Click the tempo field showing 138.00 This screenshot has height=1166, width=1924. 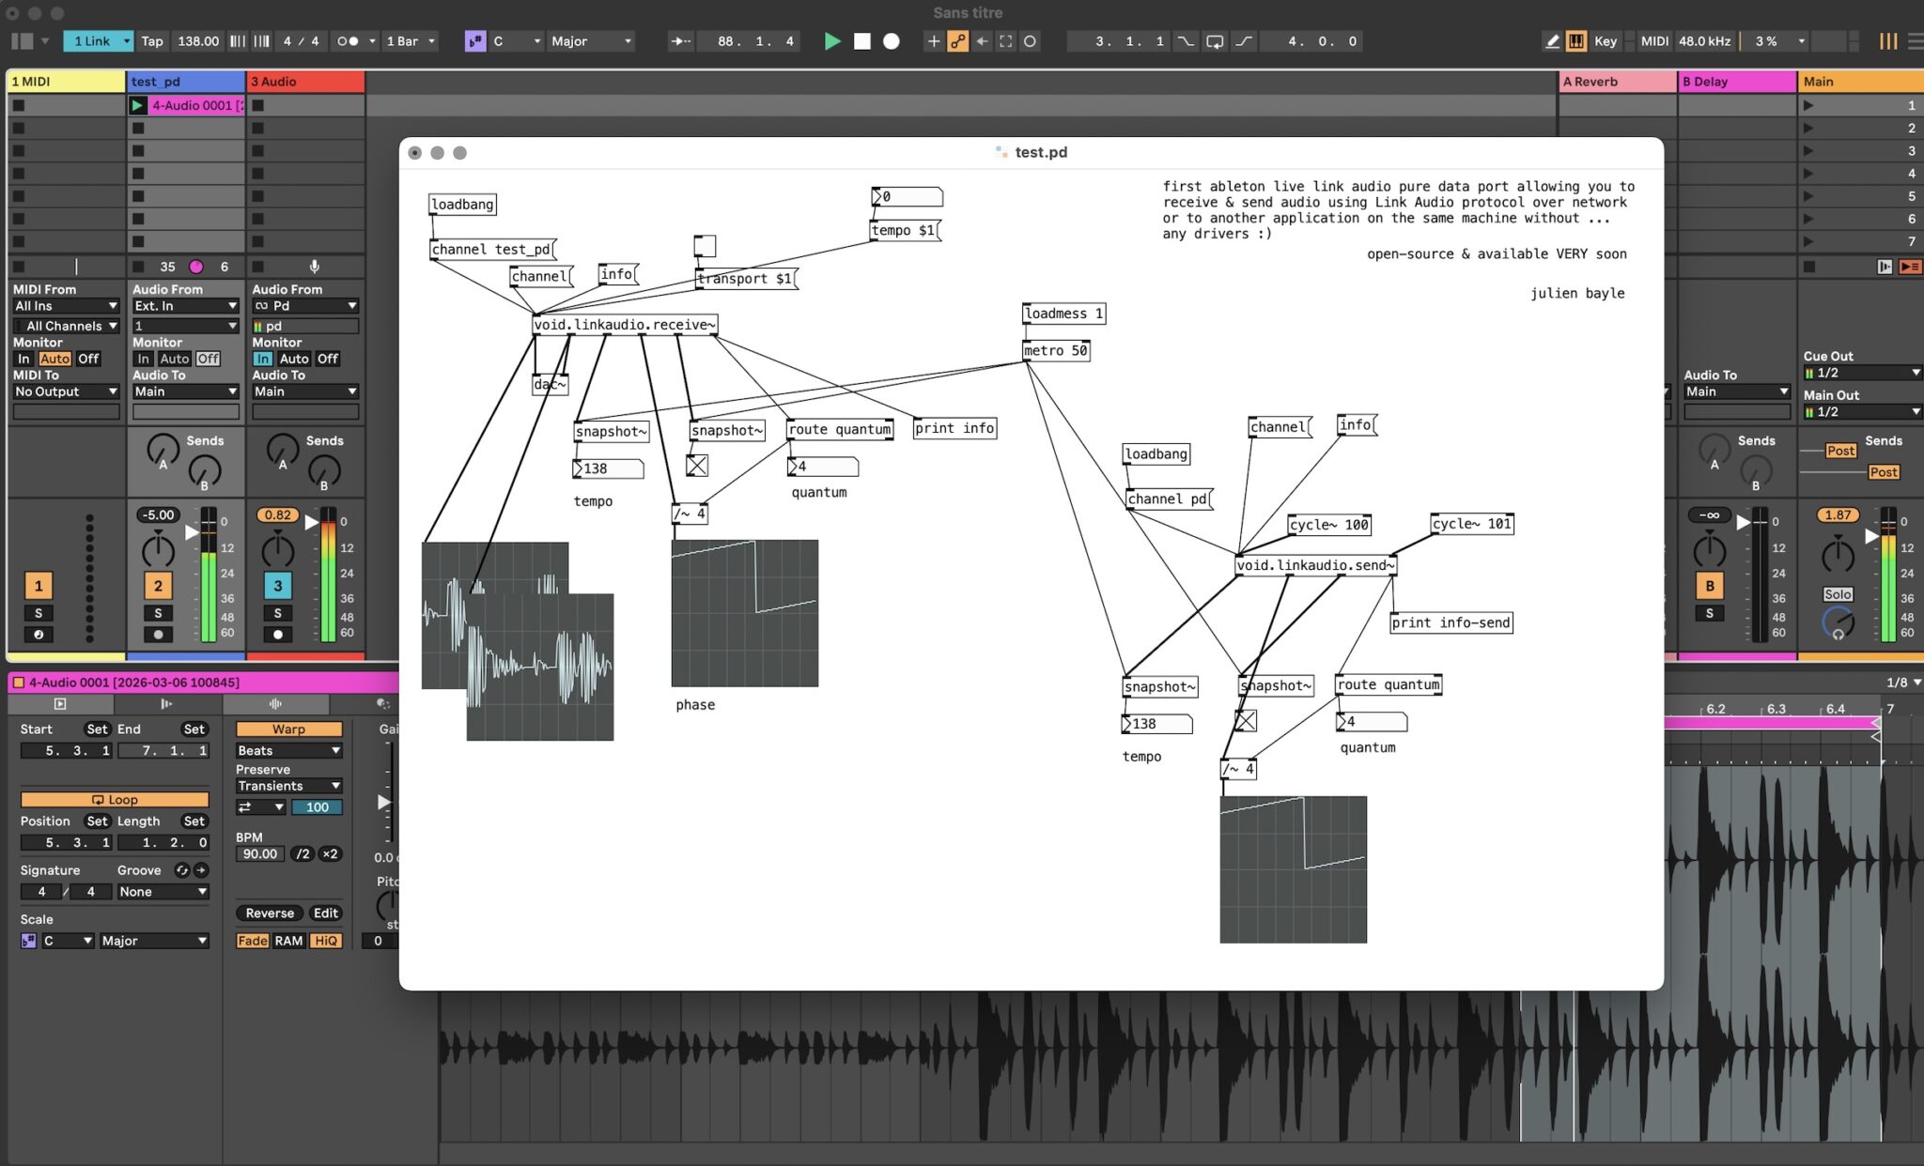198,41
